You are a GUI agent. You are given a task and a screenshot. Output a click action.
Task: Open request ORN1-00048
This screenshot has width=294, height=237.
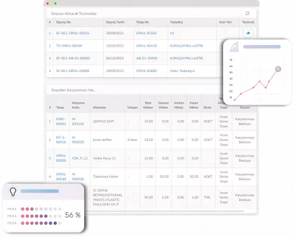[61, 176]
